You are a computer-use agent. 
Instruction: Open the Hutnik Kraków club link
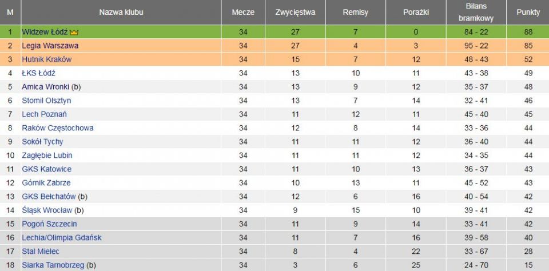46,59
